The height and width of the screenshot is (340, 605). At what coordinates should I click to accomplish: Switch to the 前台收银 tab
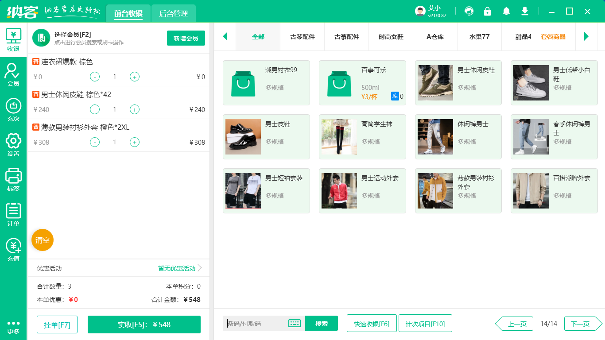click(128, 13)
